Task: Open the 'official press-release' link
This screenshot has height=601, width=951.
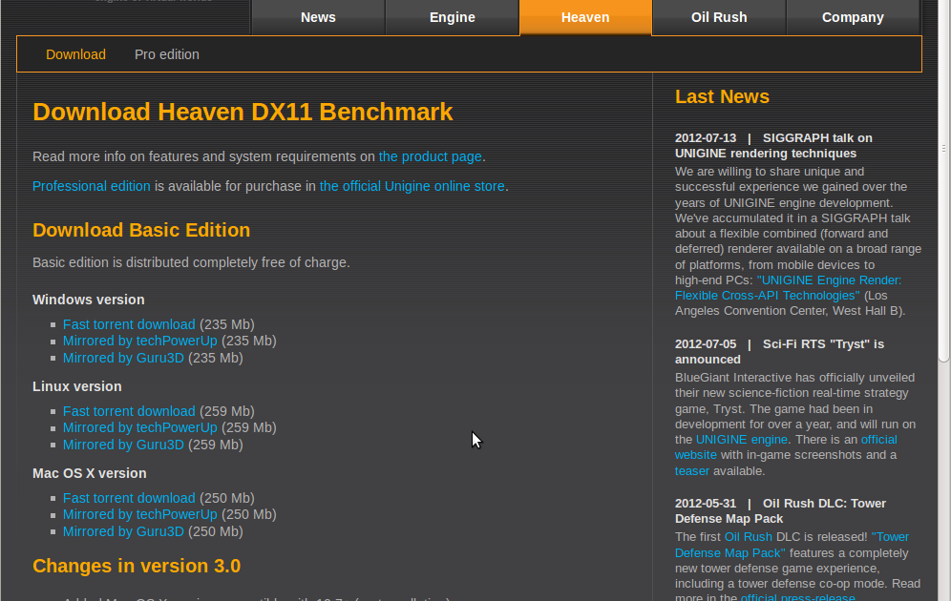Action: point(798,597)
